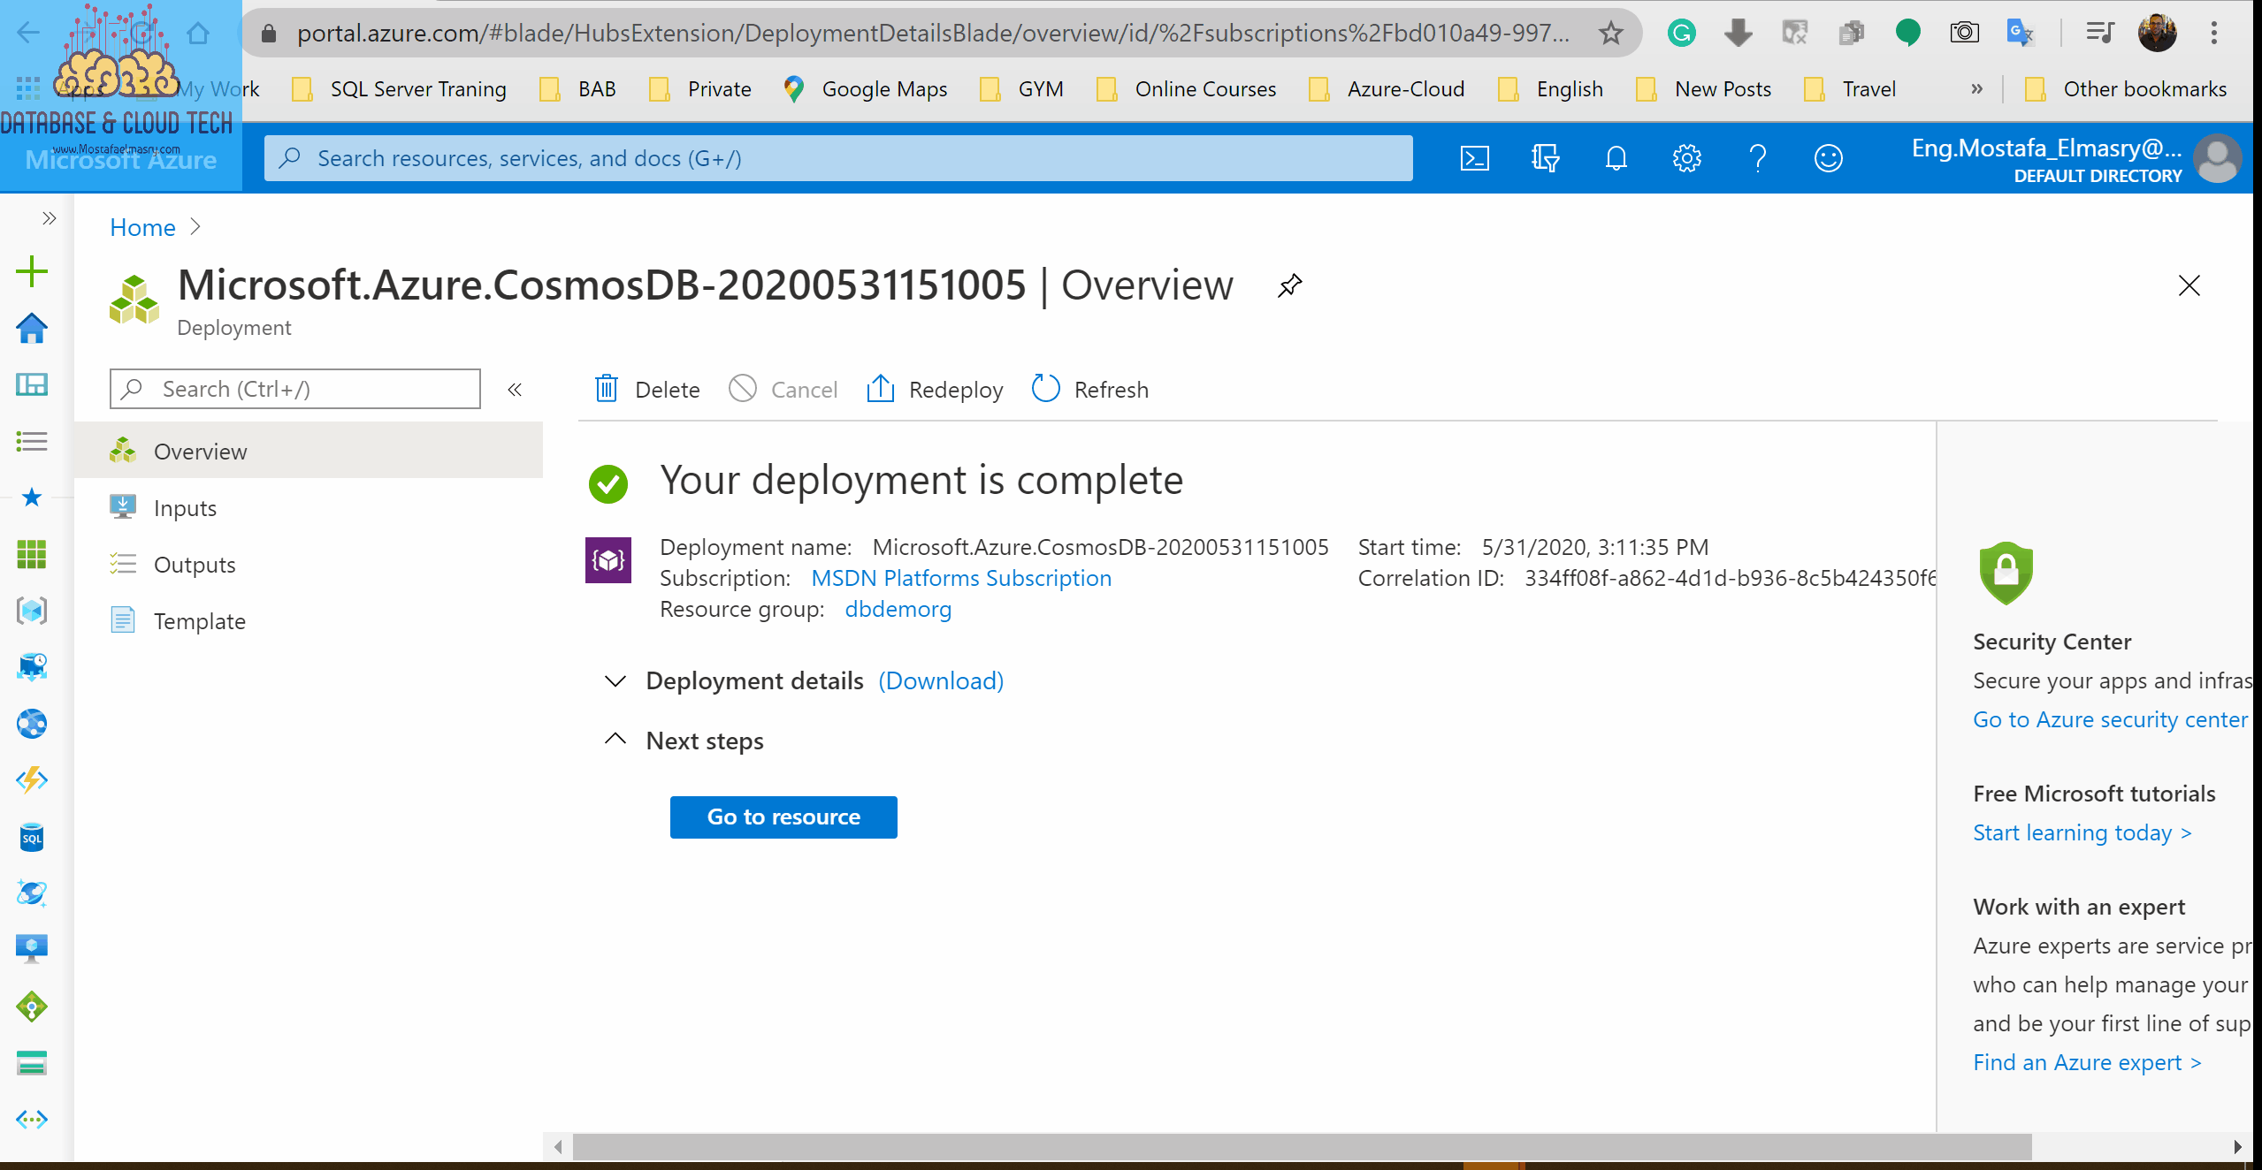Select Inputs in the deployment menu

(x=185, y=508)
